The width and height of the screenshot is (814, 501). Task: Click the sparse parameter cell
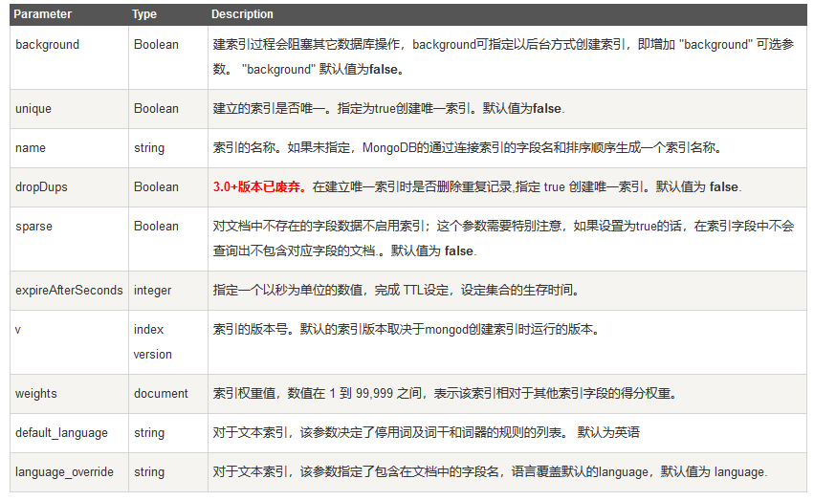click(x=33, y=227)
